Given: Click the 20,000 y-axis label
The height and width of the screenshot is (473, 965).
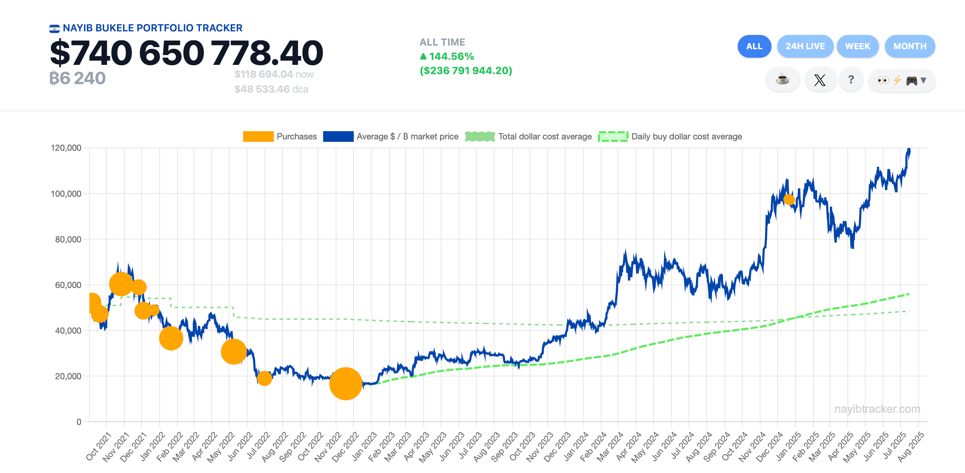Looking at the screenshot, I should pyautogui.click(x=68, y=376).
